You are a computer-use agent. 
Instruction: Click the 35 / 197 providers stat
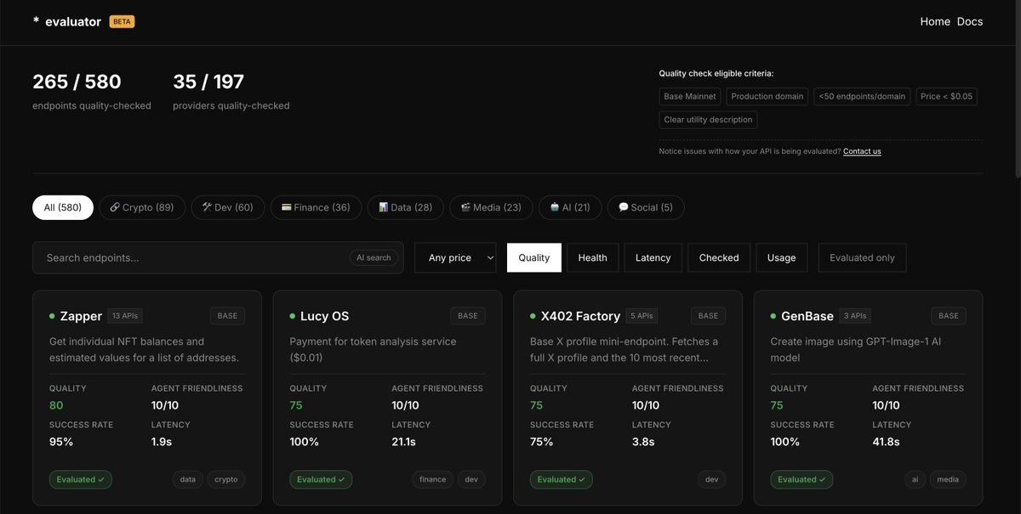click(x=208, y=82)
